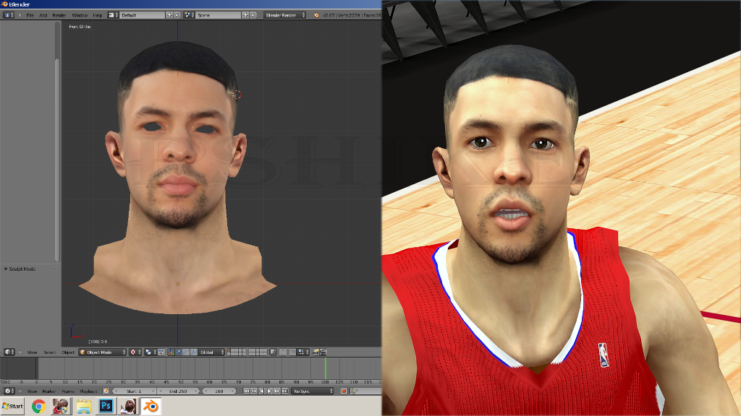Jump to the previous keyframe
Screen dimensions: 741x416
coord(254,391)
